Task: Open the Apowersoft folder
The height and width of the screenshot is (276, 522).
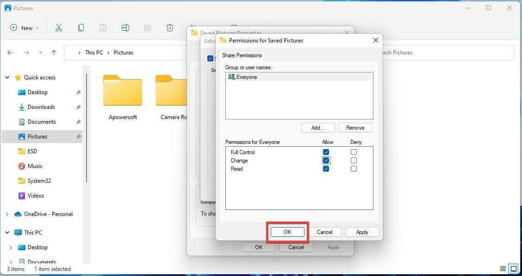Action: [123, 97]
